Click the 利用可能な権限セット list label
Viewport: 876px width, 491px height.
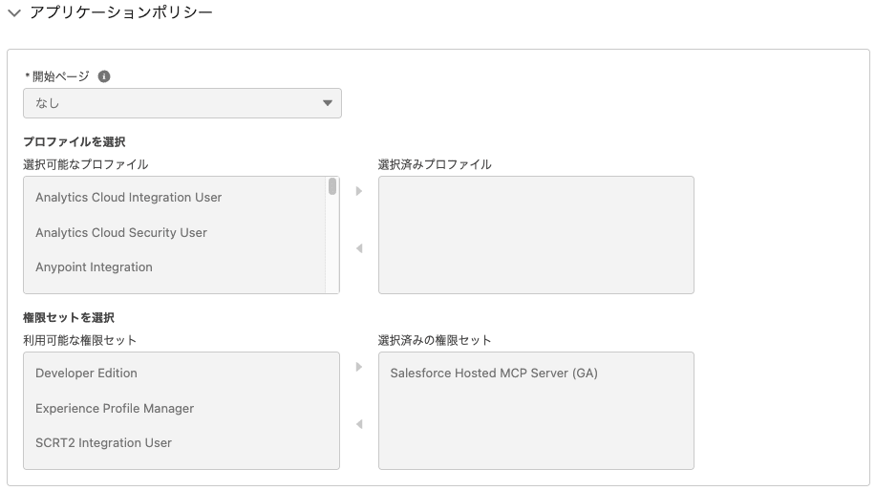(x=80, y=340)
